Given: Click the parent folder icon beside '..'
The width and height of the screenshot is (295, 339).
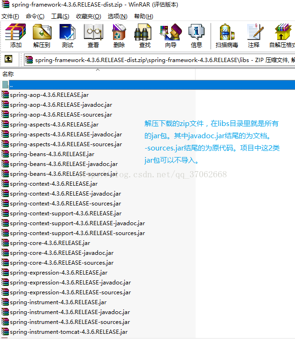Looking at the screenshot, I should [5, 85].
